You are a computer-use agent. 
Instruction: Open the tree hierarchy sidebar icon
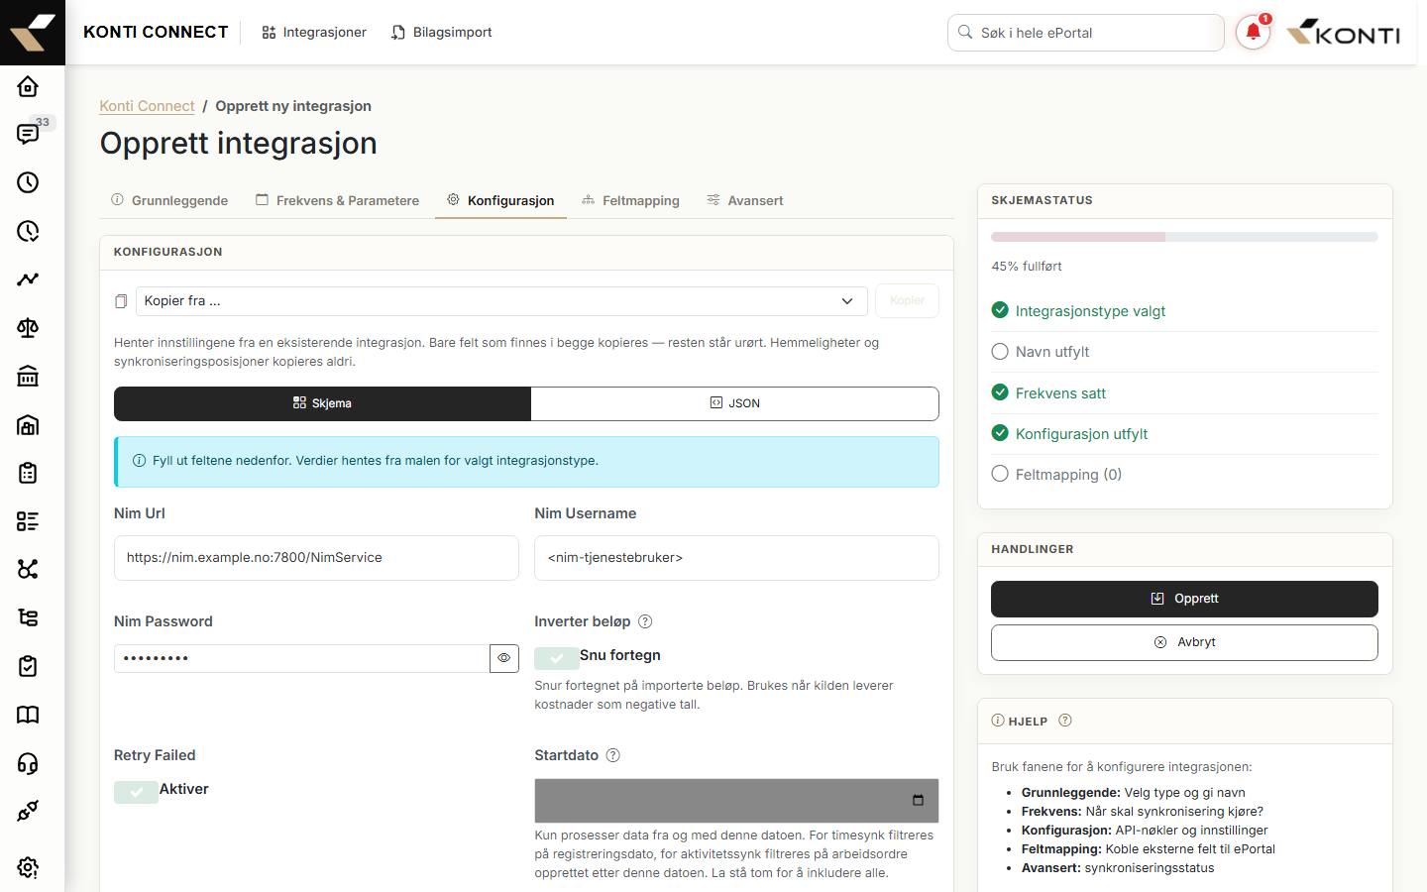pos(28,617)
